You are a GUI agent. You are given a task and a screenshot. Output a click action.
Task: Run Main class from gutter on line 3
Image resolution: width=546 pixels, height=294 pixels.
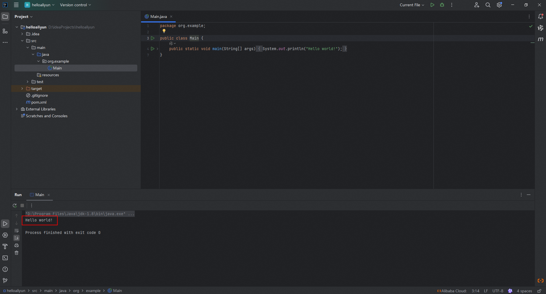(x=153, y=38)
